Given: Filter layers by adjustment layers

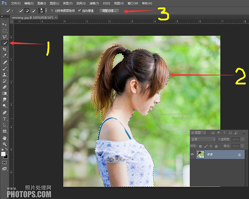Looking at the screenshot, I should point(219,133).
